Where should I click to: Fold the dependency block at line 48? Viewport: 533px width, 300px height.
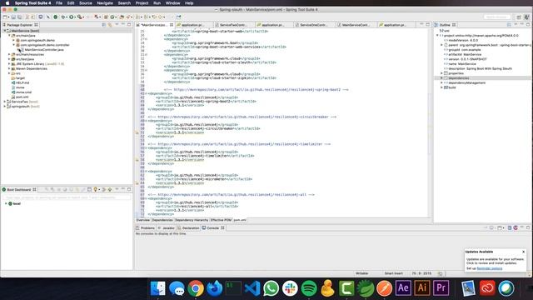[147, 121]
